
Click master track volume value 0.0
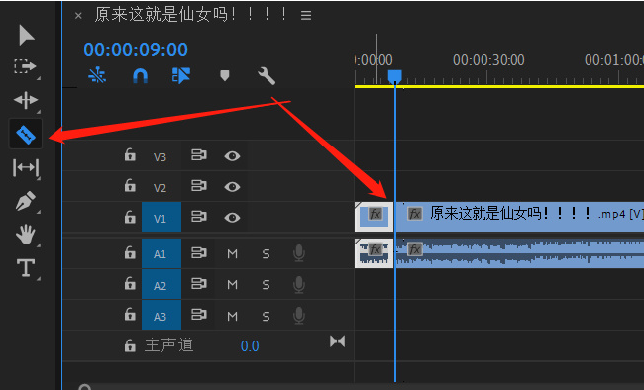(250, 346)
